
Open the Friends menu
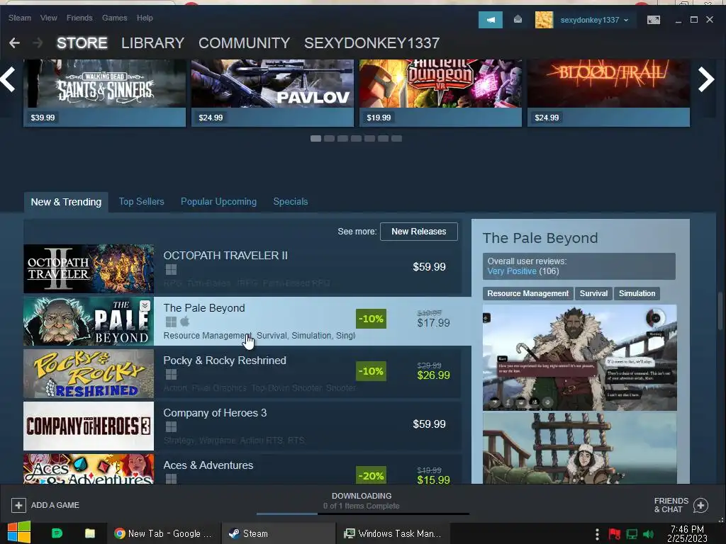(x=79, y=18)
